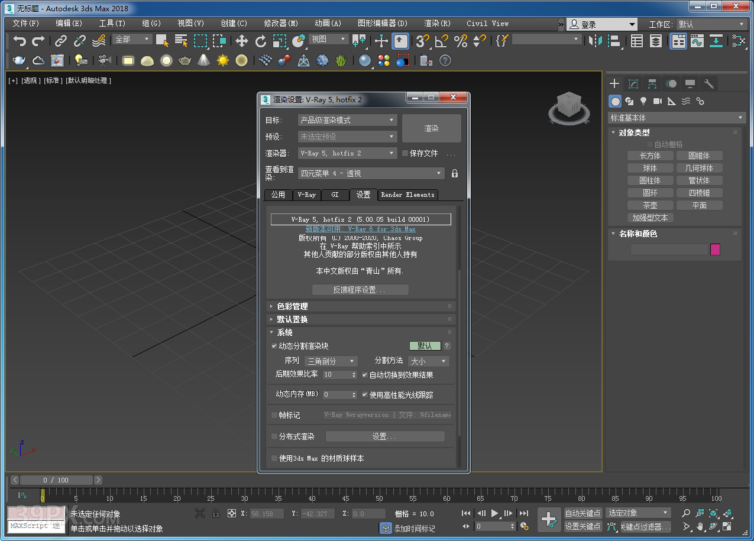The width and height of the screenshot is (754, 541).
Task: Activate the Select and Move tool
Action: tap(241, 41)
